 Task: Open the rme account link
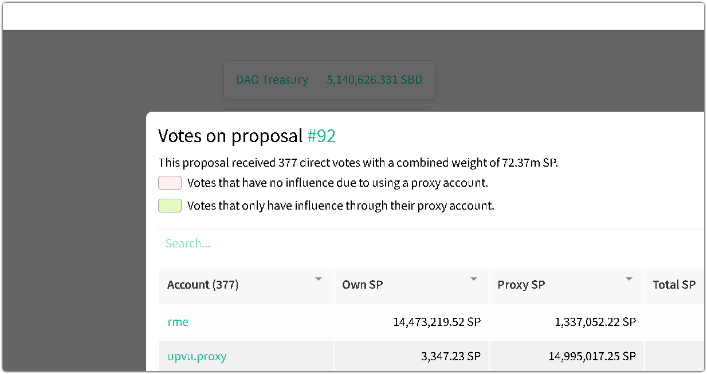tap(178, 322)
